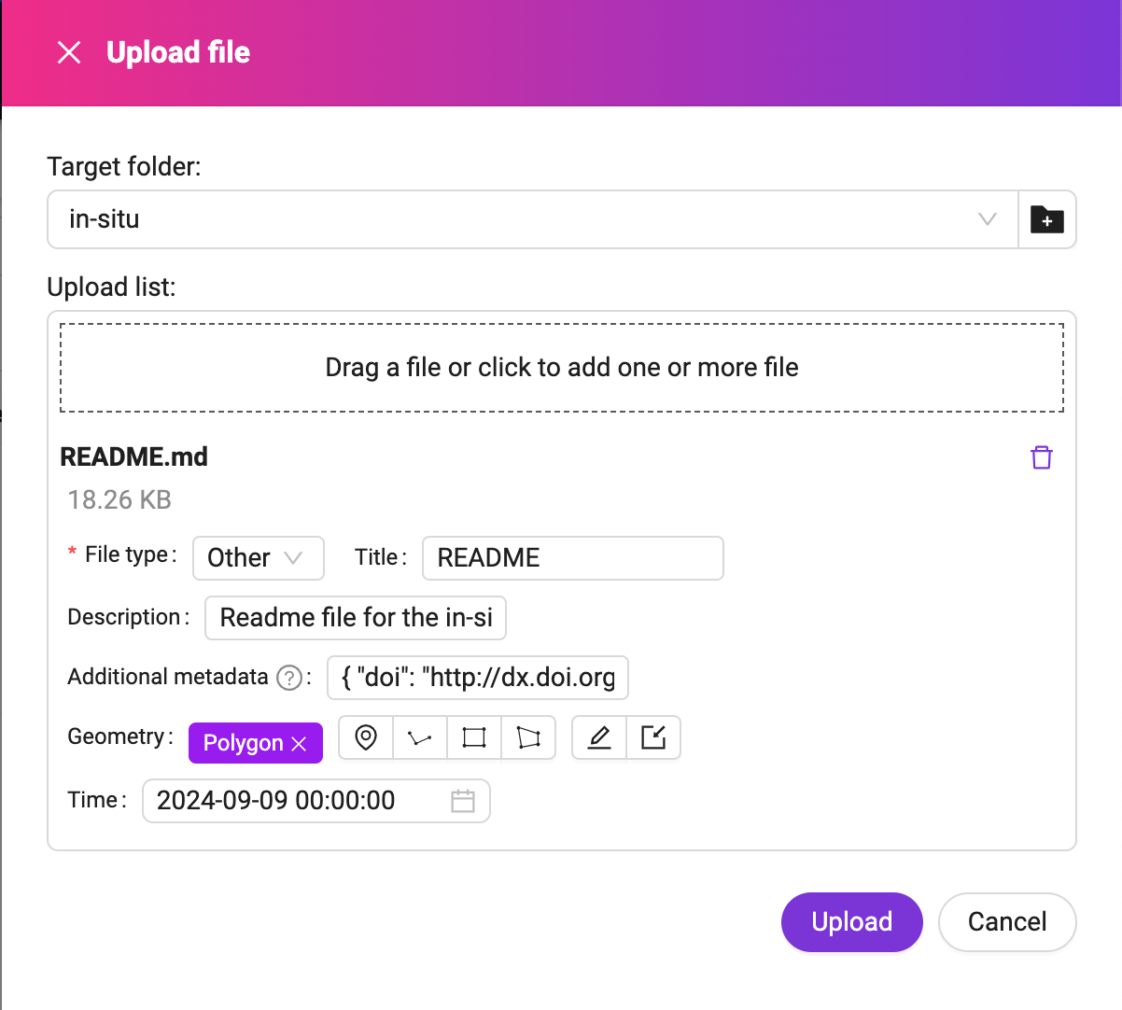Activate the edit geometry pencil tool
The height and width of the screenshot is (1010, 1122).
pyautogui.click(x=598, y=737)
